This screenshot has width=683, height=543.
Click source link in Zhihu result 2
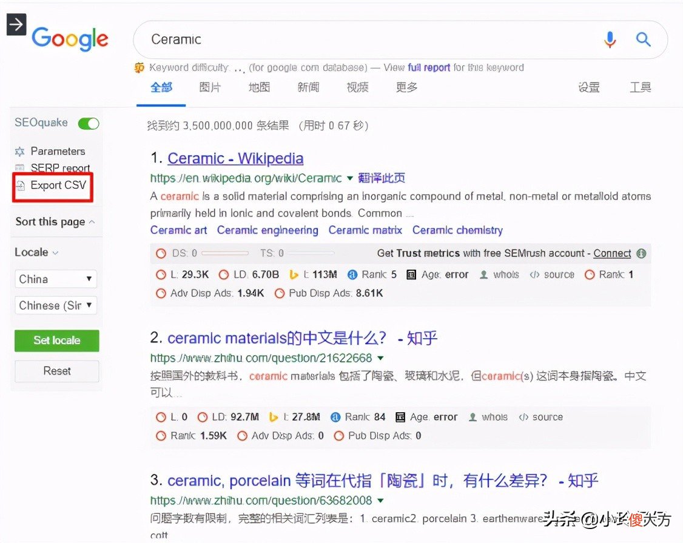548,418
